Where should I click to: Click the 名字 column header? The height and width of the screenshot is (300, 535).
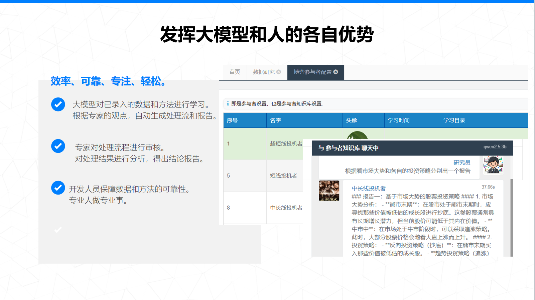coord(304,120)
